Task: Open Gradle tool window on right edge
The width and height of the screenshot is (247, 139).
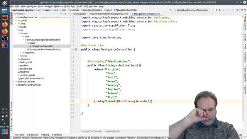Action: pyautogui.click(x=245, y=38)
